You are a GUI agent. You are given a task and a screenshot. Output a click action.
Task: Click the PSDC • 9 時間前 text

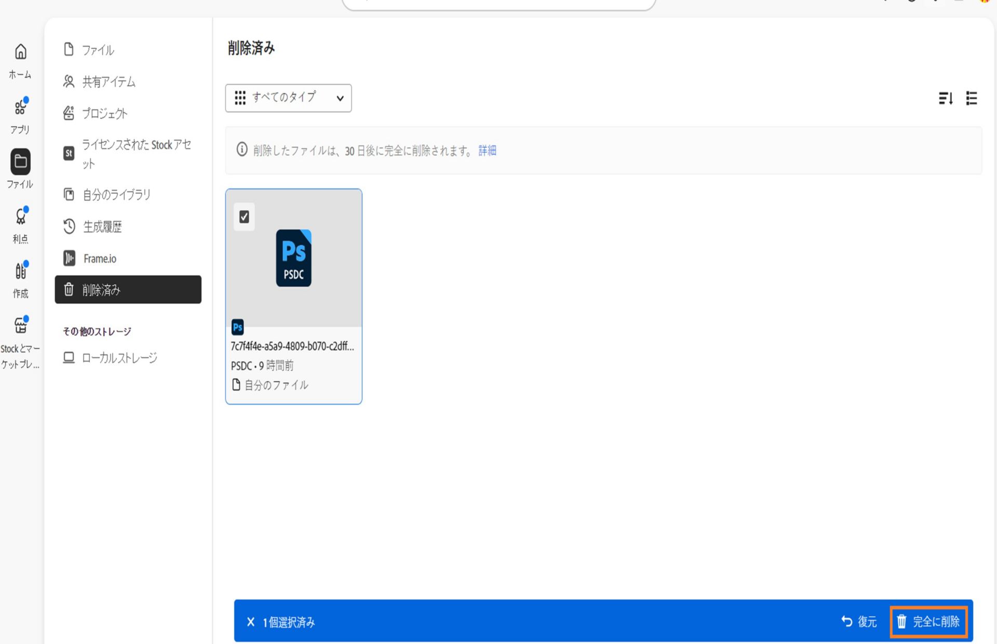pyautogui.click(x=262, y=366)
